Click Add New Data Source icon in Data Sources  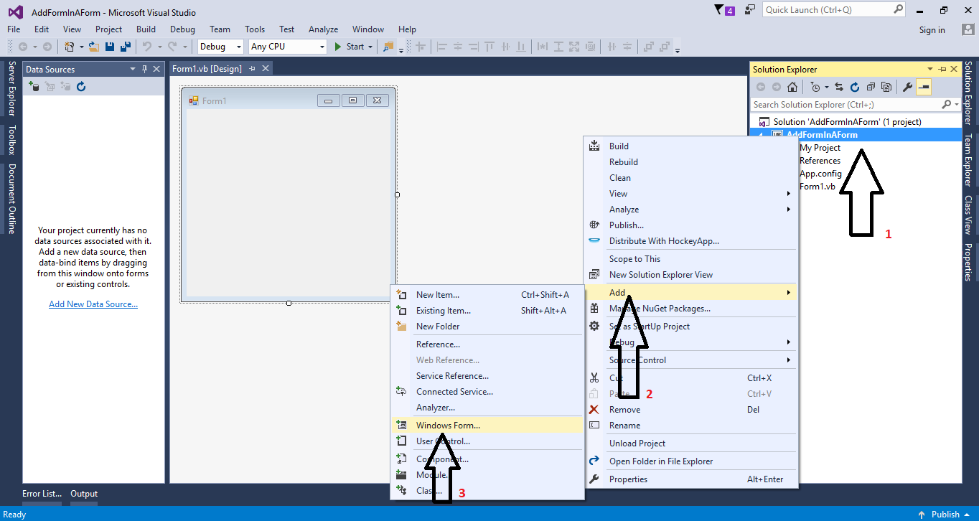34,86
